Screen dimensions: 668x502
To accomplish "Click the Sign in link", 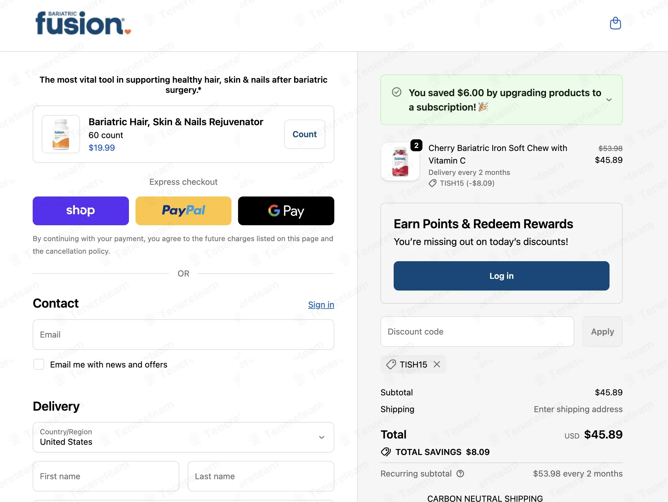I will coord(321,305).
